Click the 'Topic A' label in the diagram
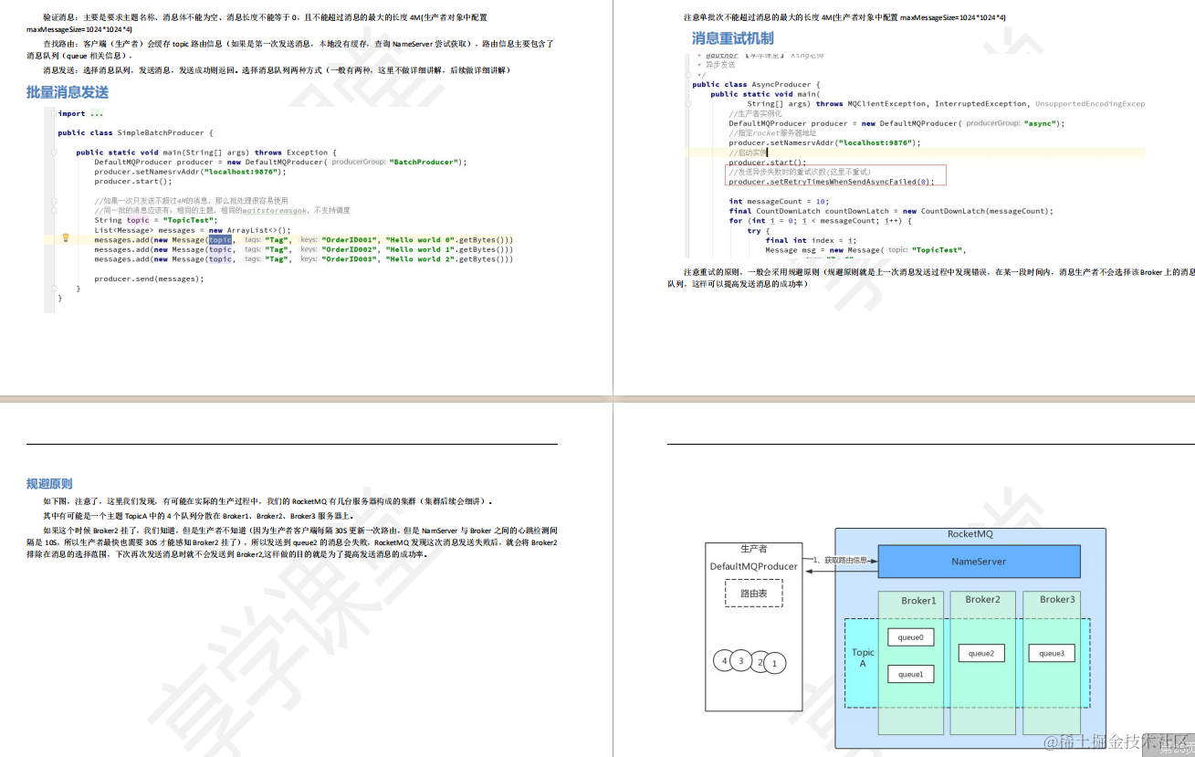 (863, 658)
